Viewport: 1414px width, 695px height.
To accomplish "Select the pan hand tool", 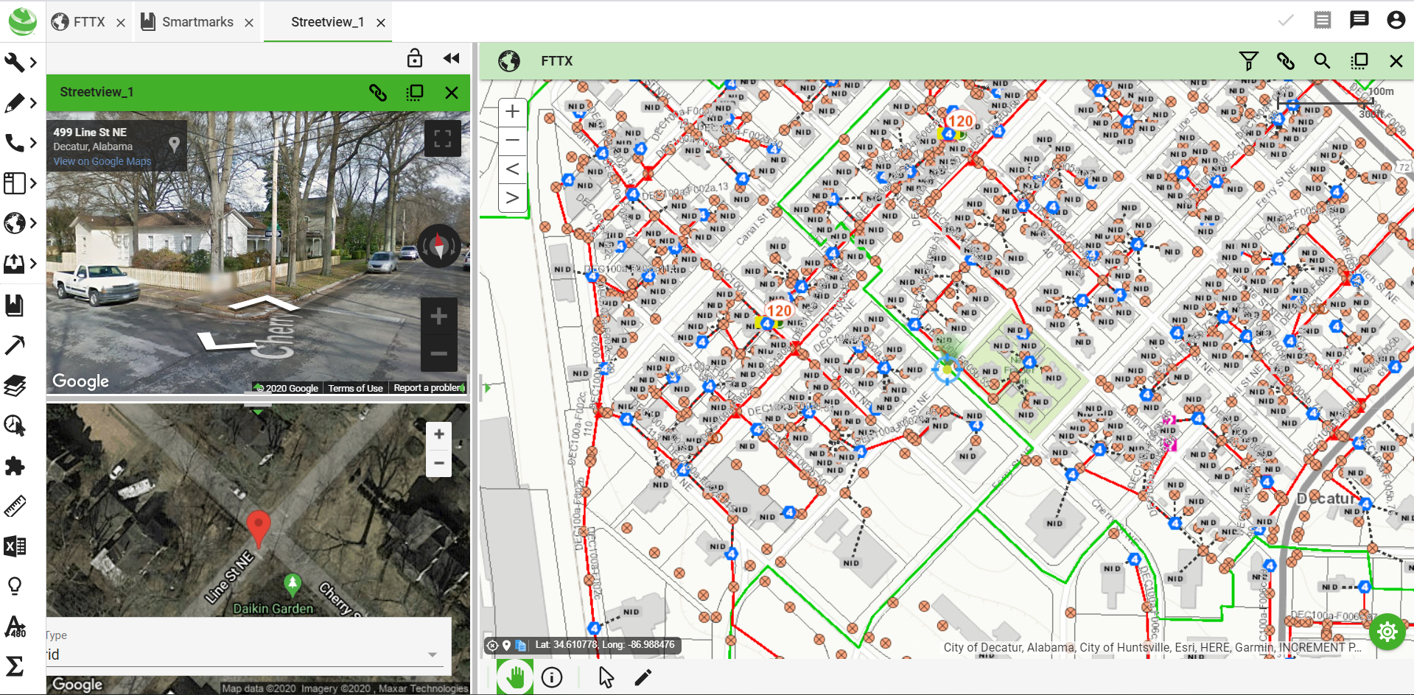I will click(514, 677).
